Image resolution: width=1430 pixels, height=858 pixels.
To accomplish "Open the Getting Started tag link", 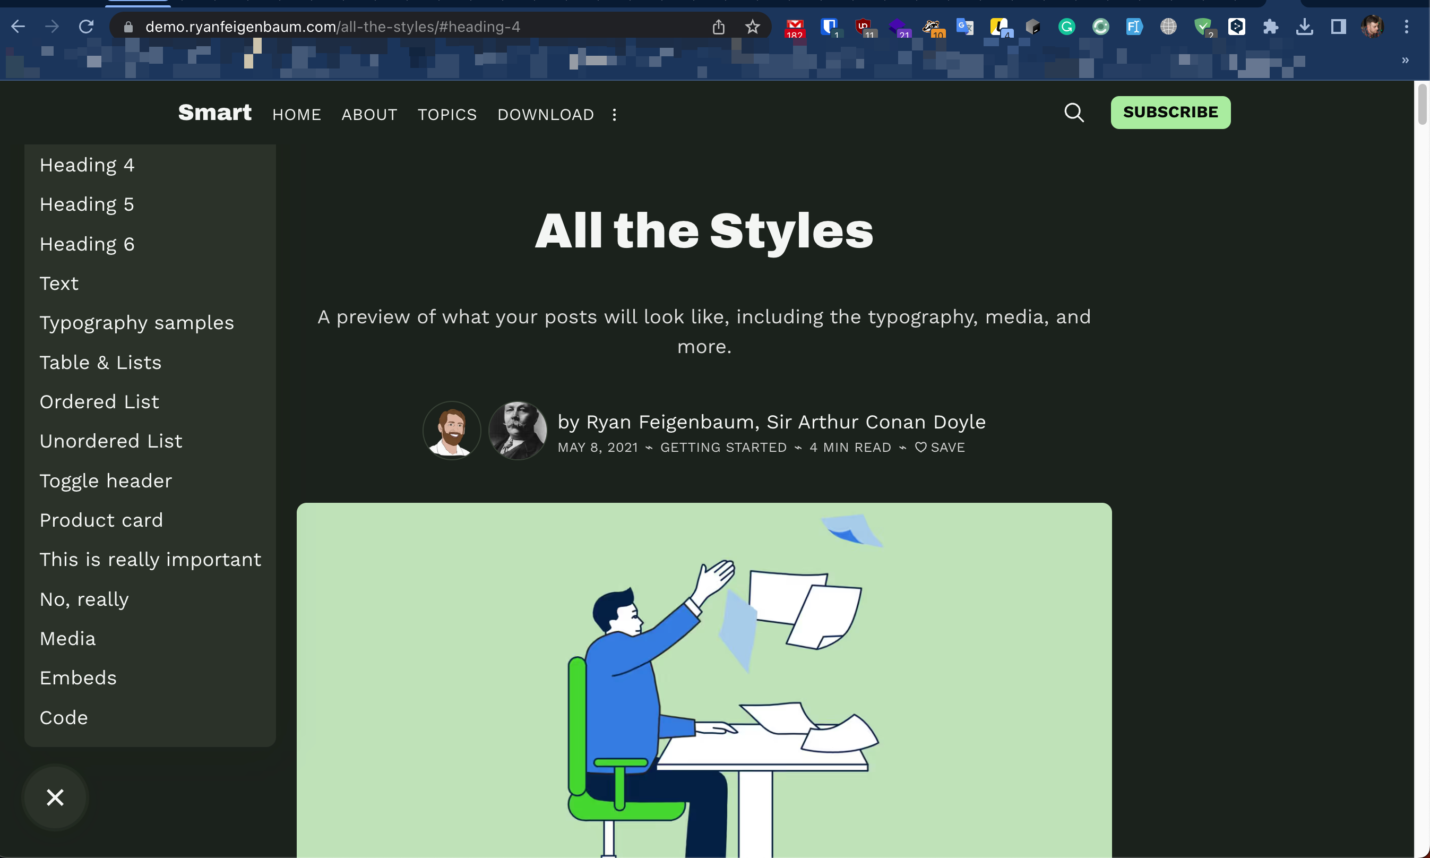I will 723,448.
